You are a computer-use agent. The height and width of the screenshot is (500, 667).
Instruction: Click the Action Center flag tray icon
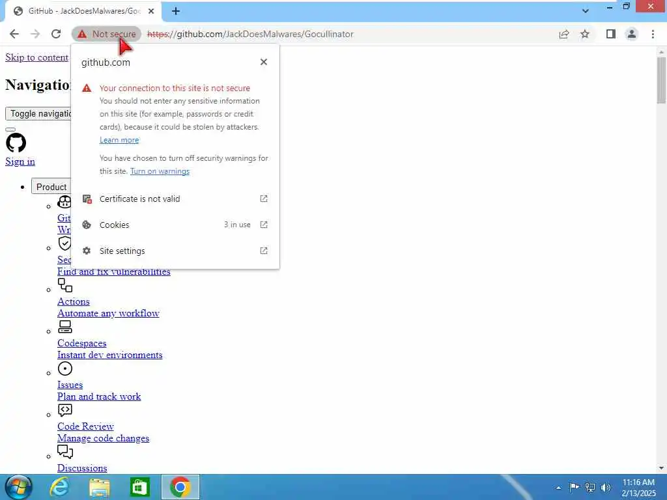(574, 488)
